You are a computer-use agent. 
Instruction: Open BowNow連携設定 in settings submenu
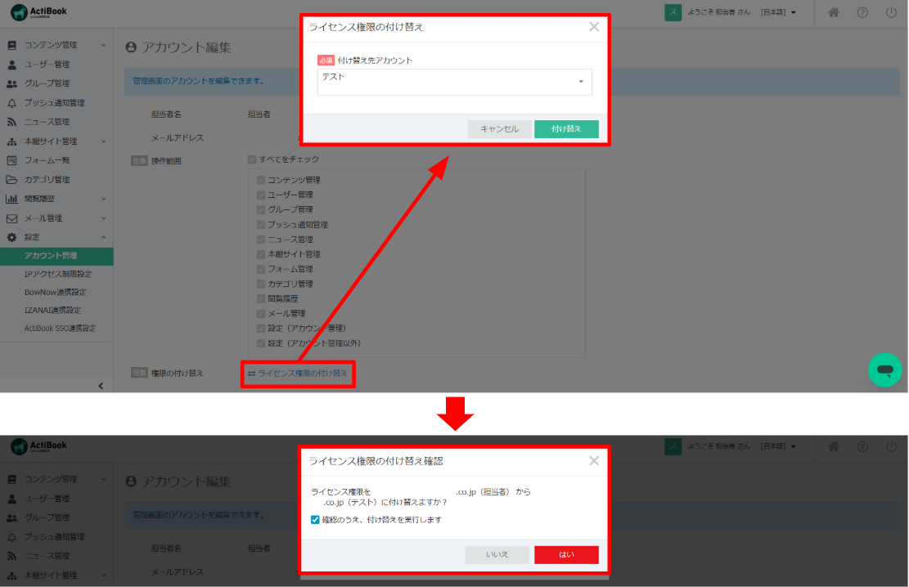pyautogui.click(x=56, y=292)
